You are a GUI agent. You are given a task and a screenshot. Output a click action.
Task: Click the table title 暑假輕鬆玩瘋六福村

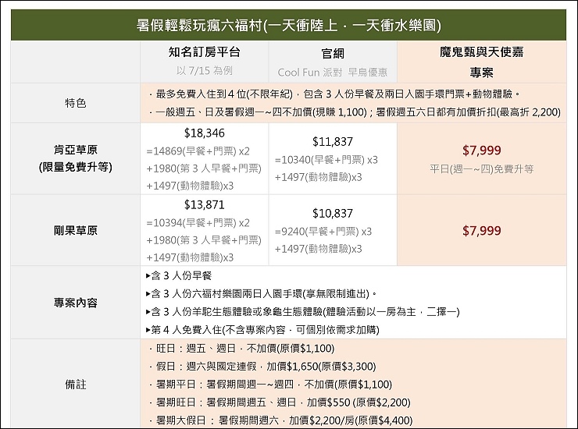click(289, 26)
